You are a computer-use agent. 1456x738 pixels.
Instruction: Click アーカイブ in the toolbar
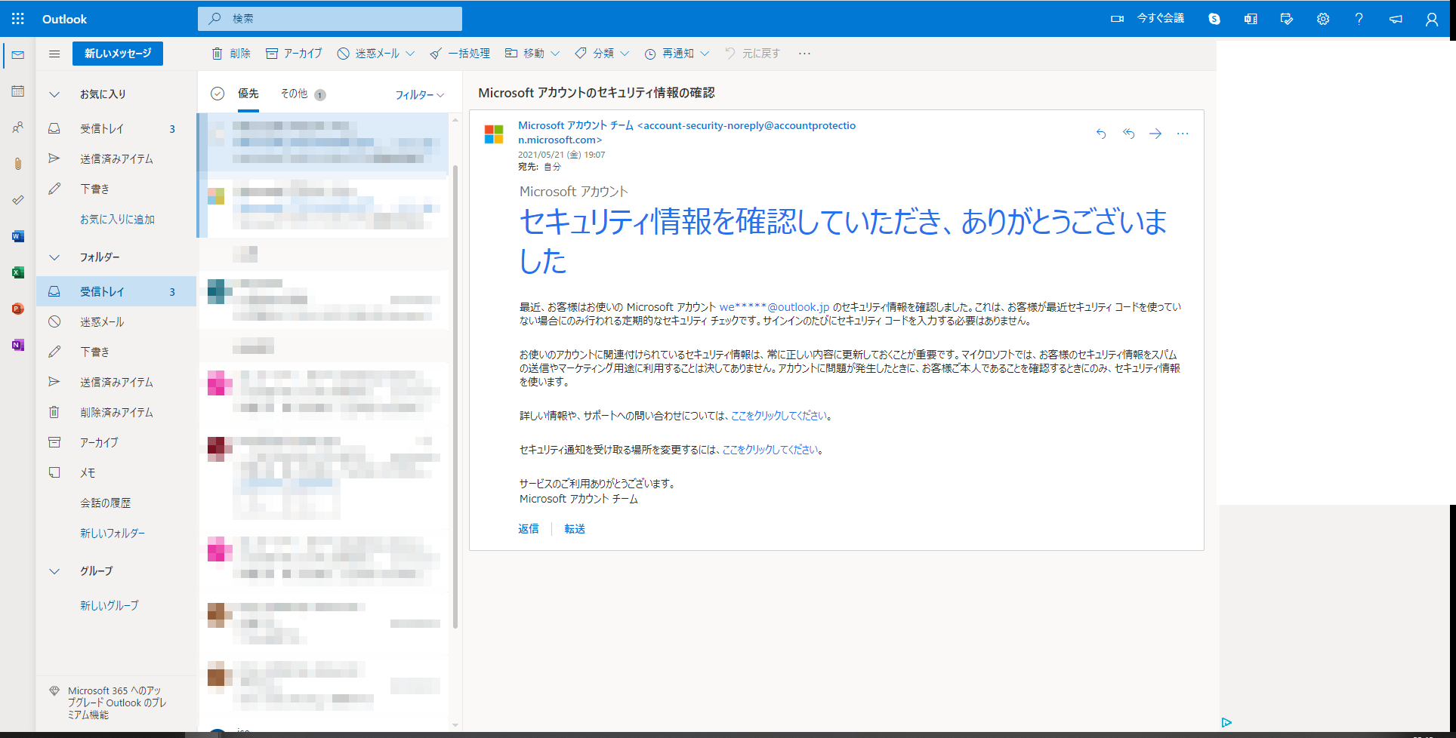click(294, 54)
